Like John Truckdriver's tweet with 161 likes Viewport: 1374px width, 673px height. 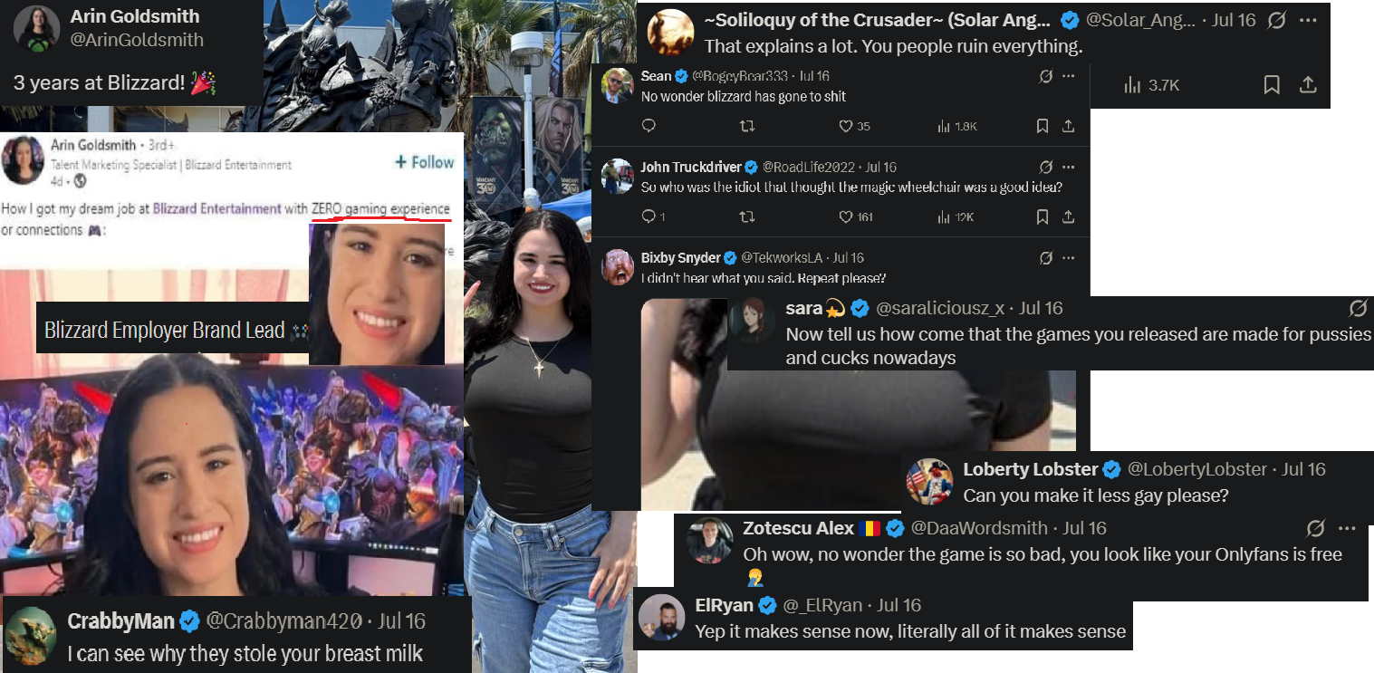pyautogui.click(x=856, y=216)
